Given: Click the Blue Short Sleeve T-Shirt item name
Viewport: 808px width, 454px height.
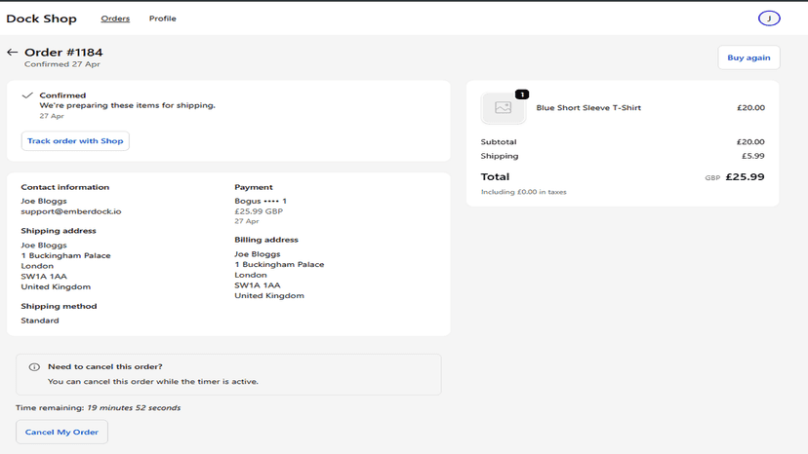Looking at the screenshot, I should point(588,107).
